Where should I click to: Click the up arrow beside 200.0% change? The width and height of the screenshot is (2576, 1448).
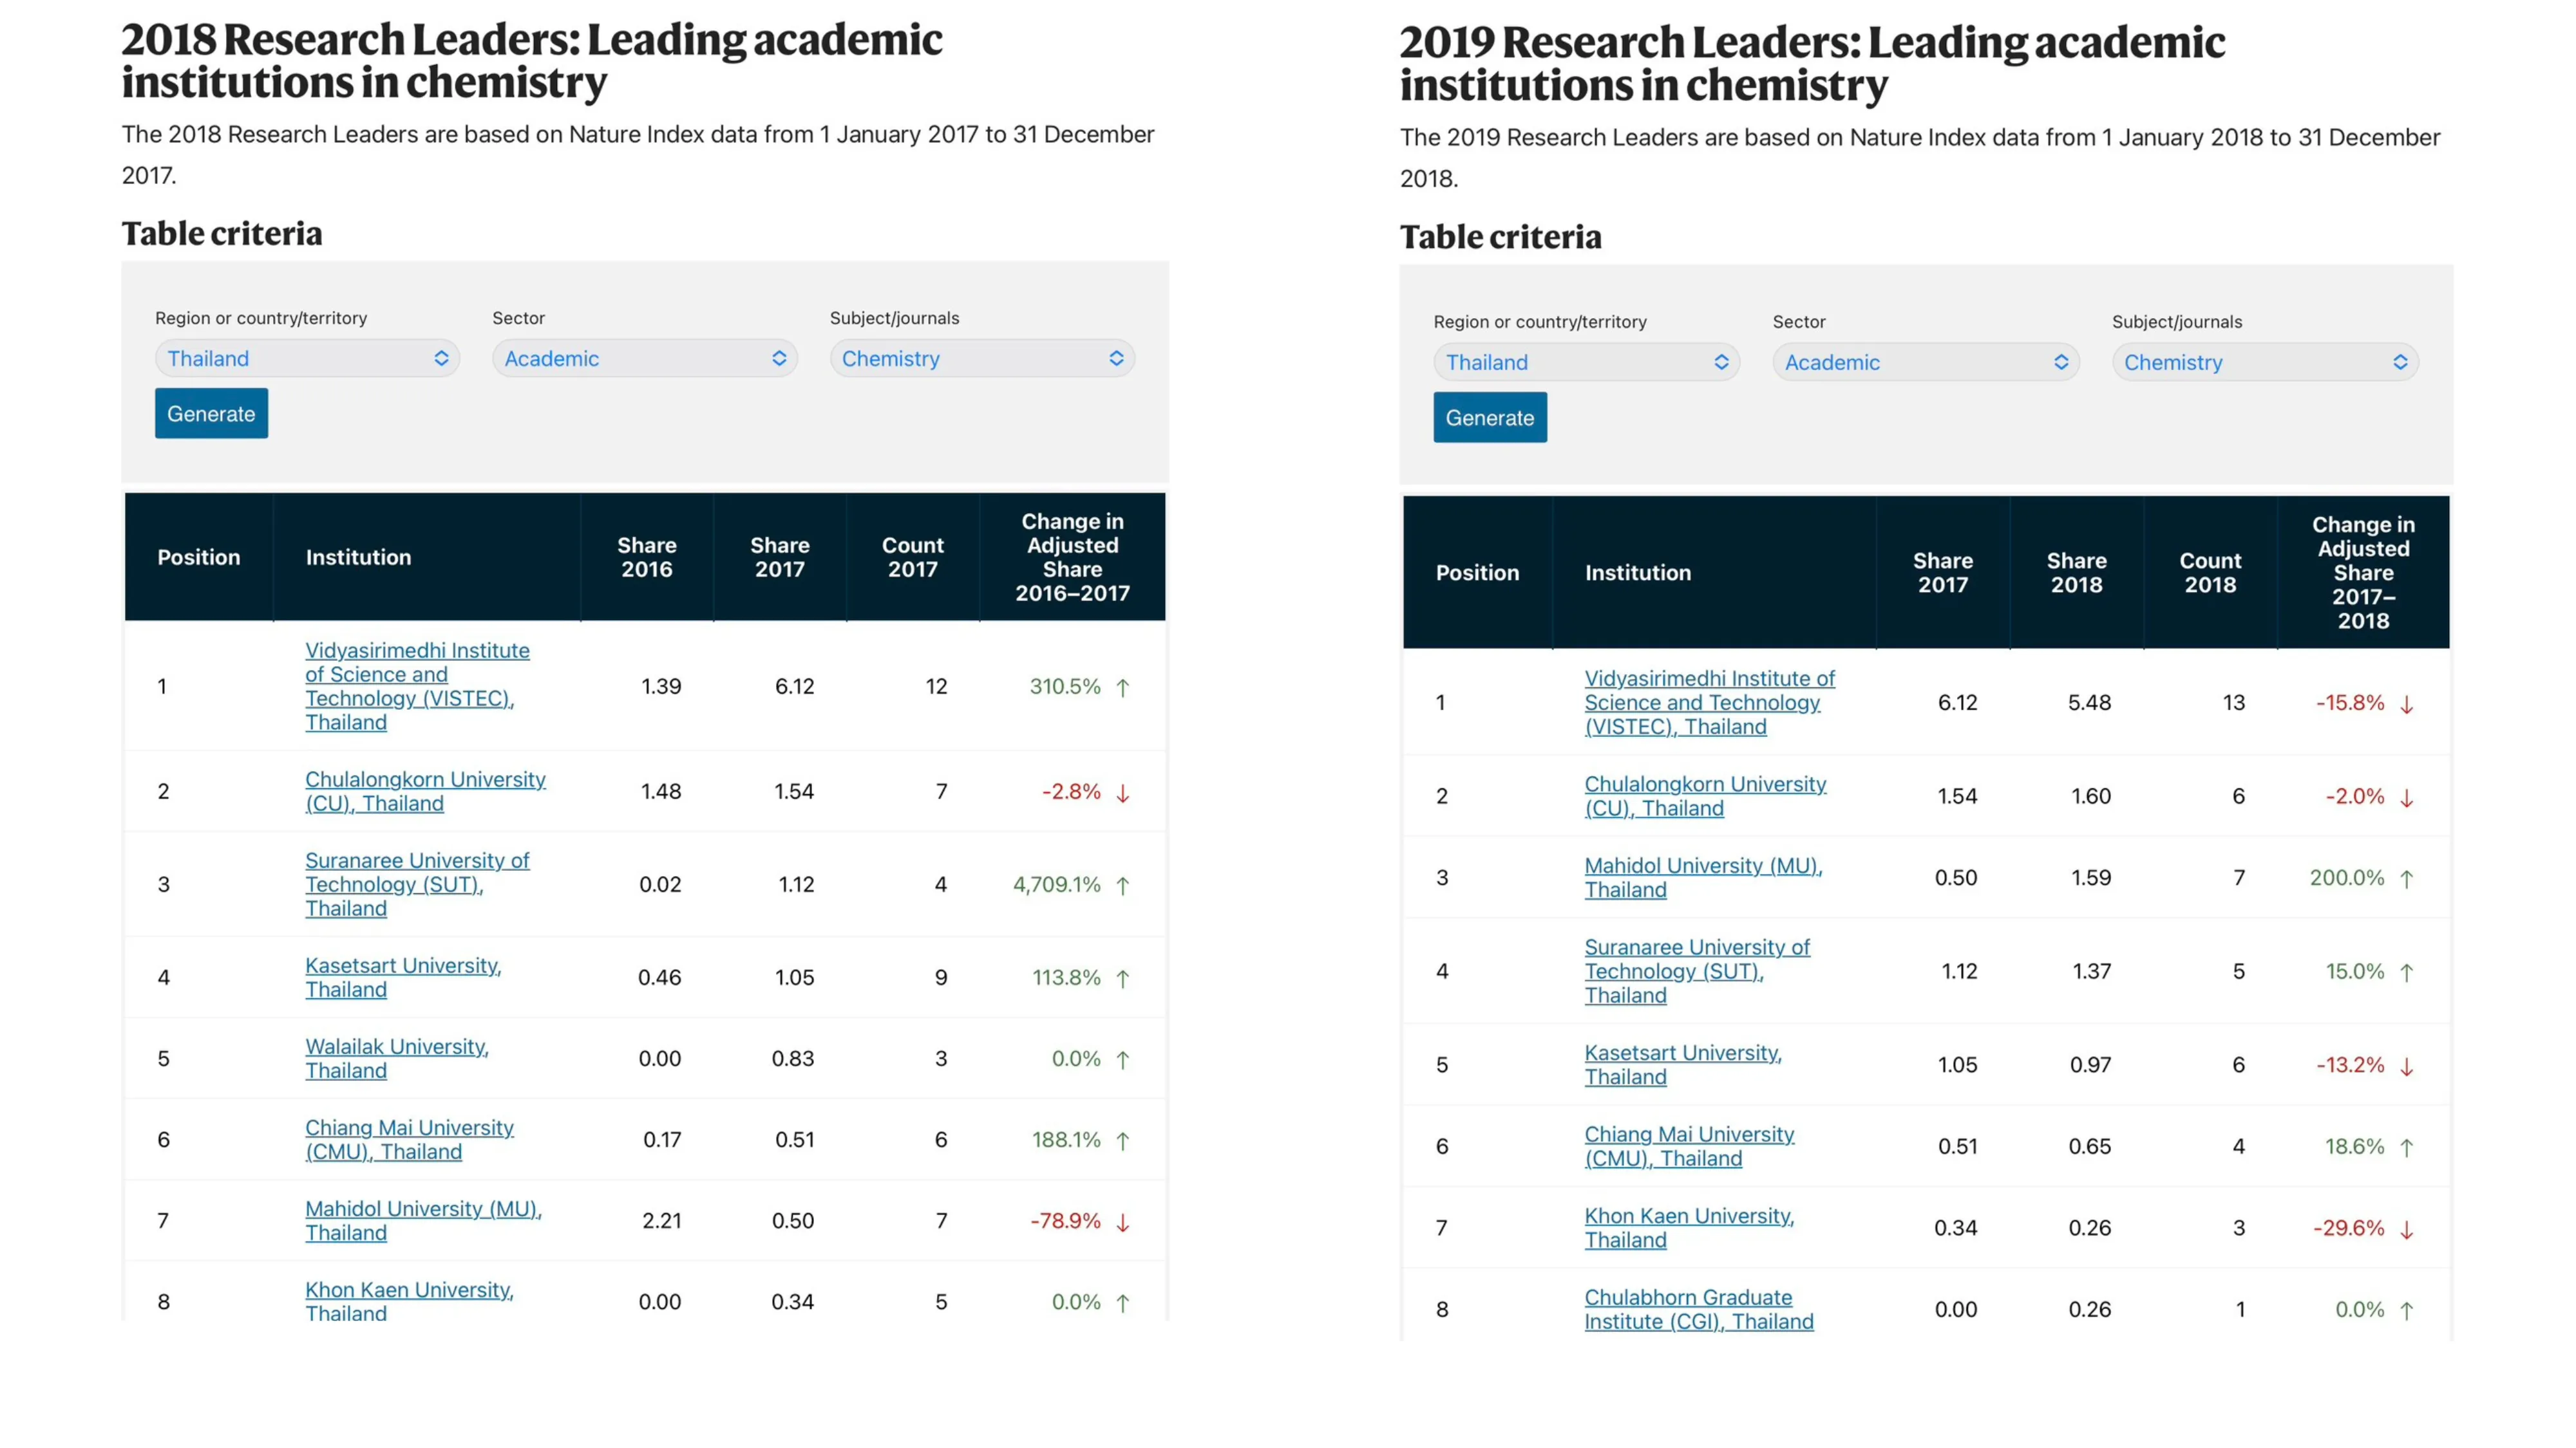pos(2406,878)
